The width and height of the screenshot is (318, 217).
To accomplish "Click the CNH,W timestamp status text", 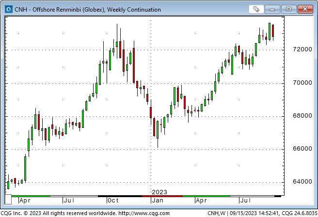I will pyautogui.click(x=262, y=213).
